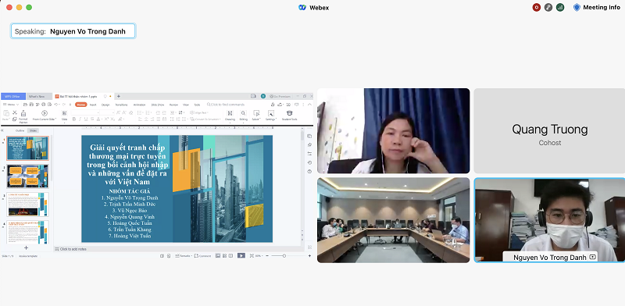
Task: Open the WPS Menu dropdown
Action: point(11,105)
